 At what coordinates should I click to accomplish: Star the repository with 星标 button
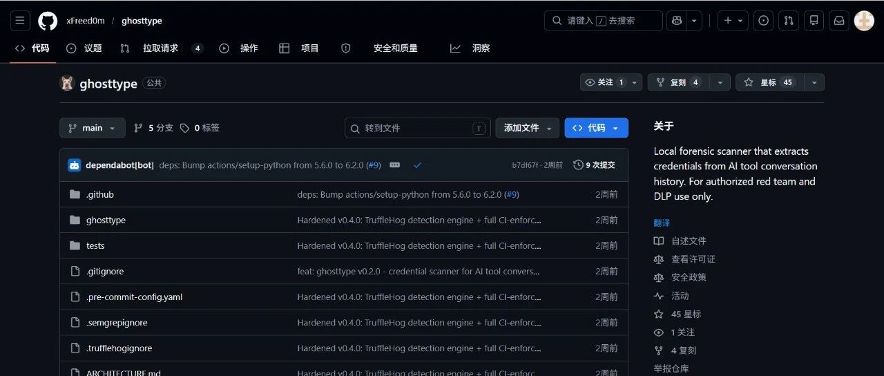click(769, 82)
